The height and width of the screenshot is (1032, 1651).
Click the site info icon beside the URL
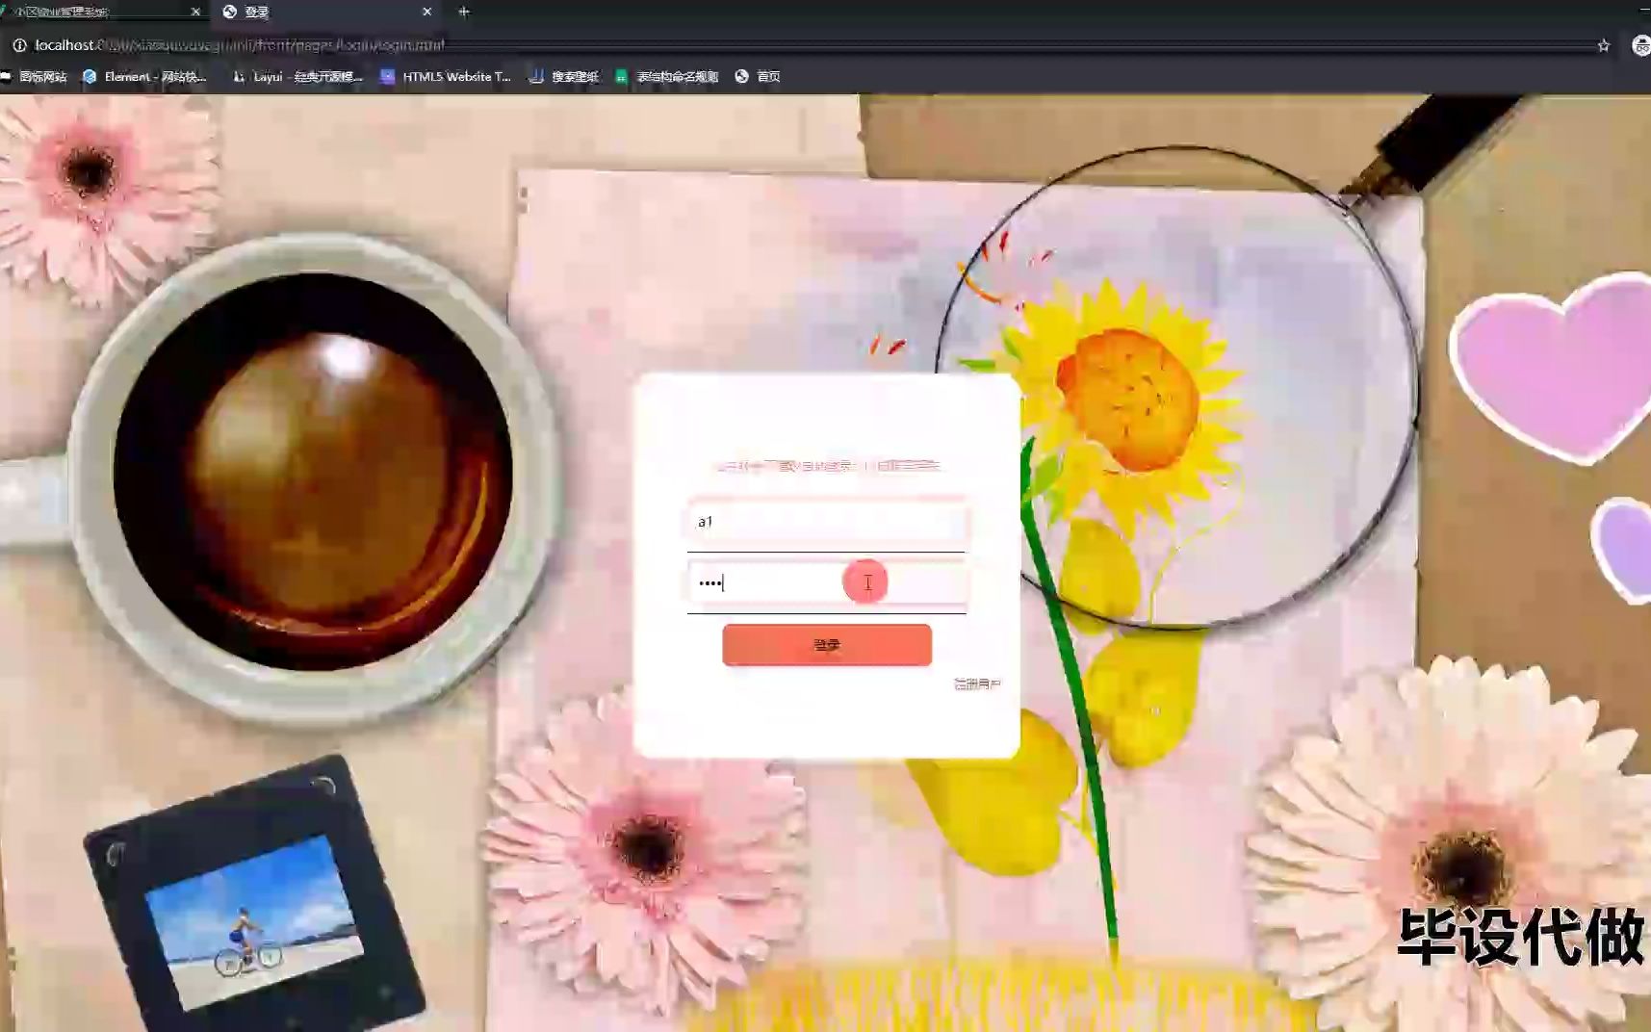tap(19, 44)
